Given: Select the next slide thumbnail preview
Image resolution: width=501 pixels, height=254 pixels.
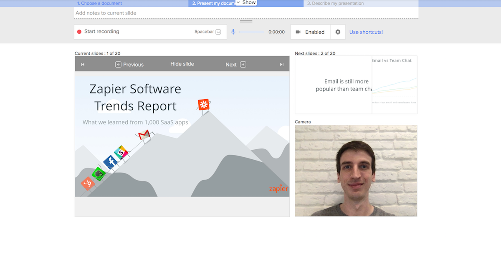Looking at the screenshot, I should [x=356, y=85].
